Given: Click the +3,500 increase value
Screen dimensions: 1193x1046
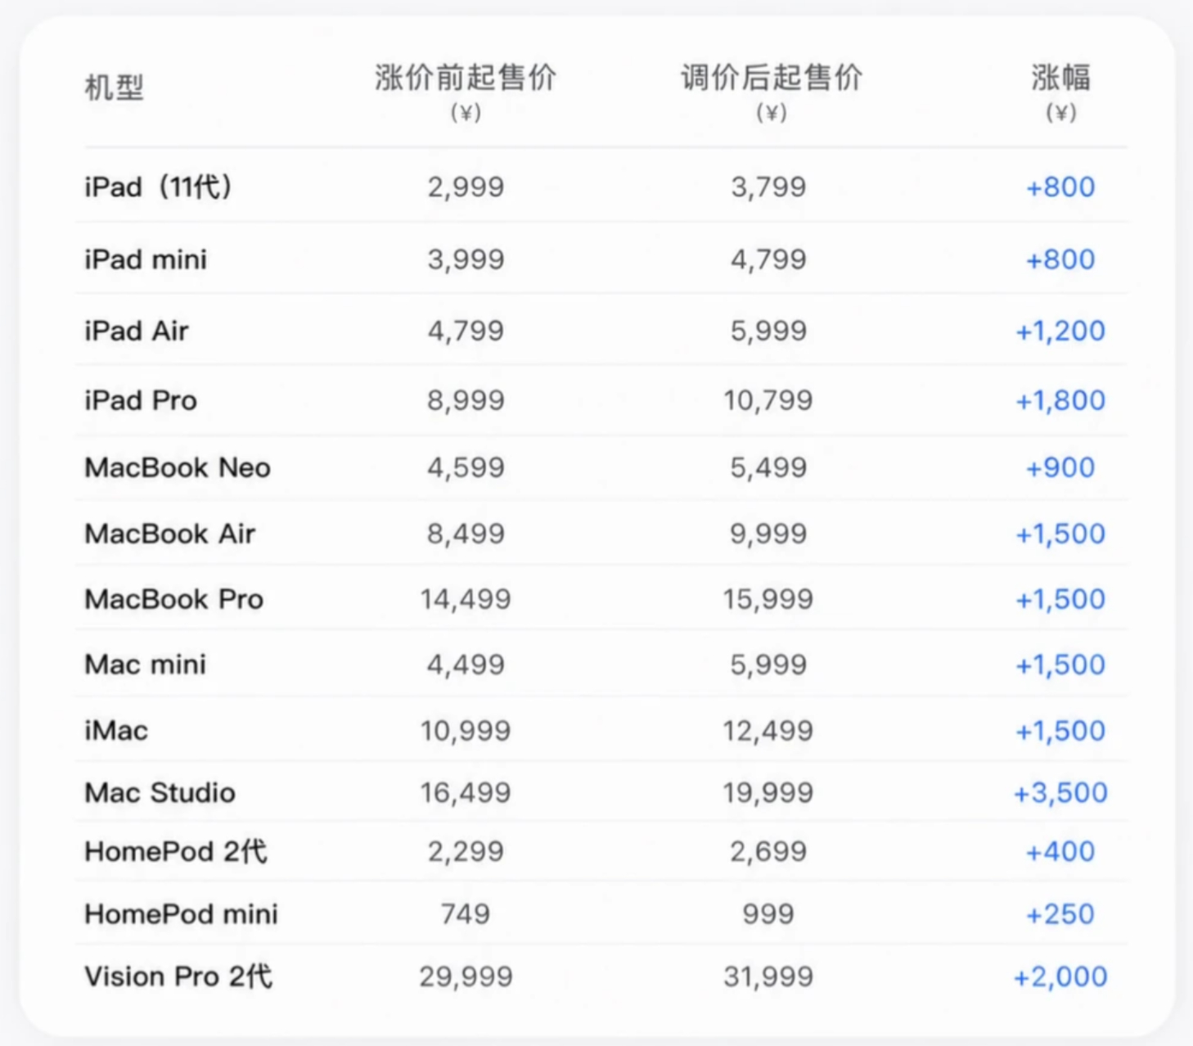Looking at the screenshot, I should (x=1060, y=792).
